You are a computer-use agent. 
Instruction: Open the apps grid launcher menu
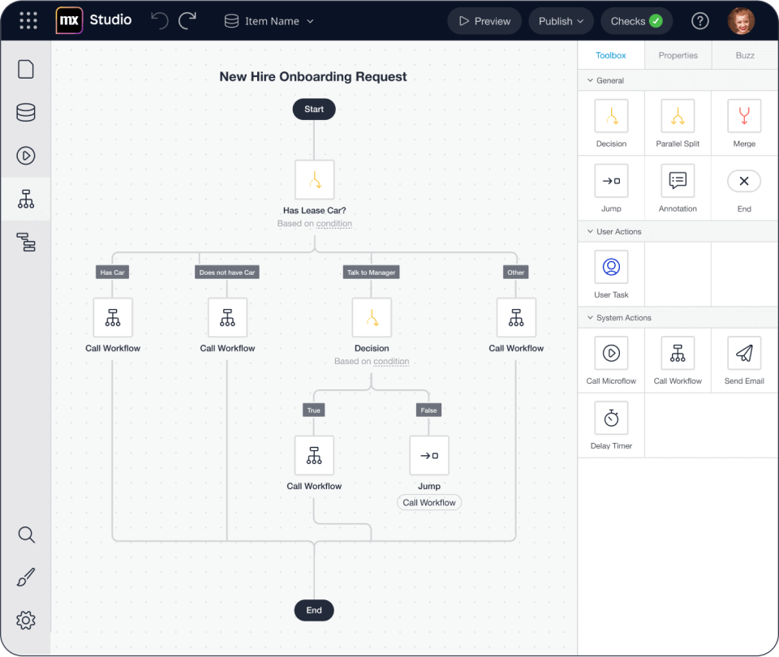28,21
